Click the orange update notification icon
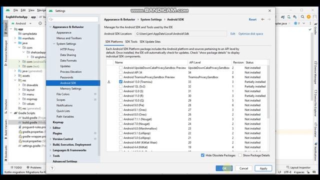The height and width of the screenshot is (180, 320). pyautogui.click(x=308, y=17)
